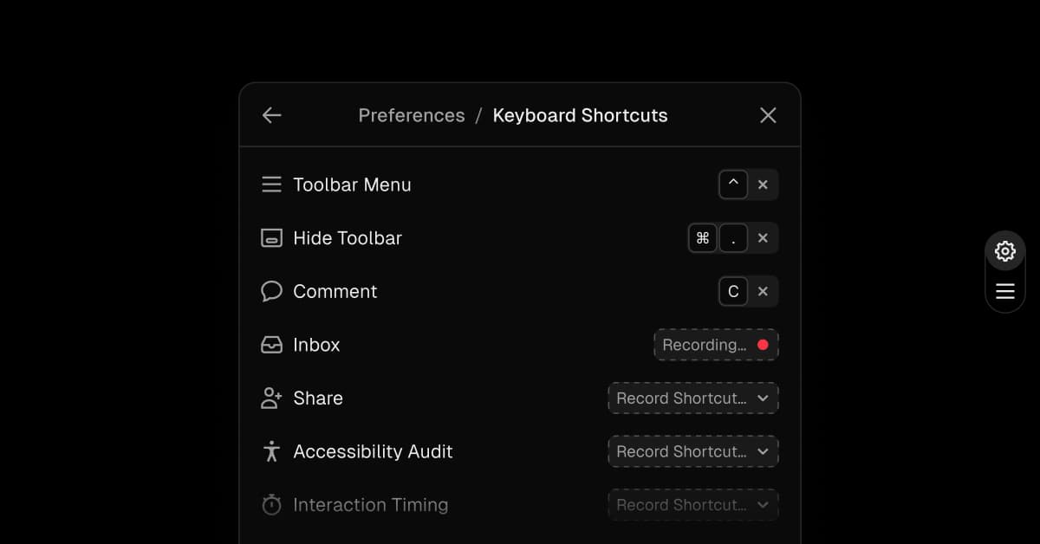Delete the Comment shortcut key
Screen dimensions: 1040x544
click(x=763, y=291)
